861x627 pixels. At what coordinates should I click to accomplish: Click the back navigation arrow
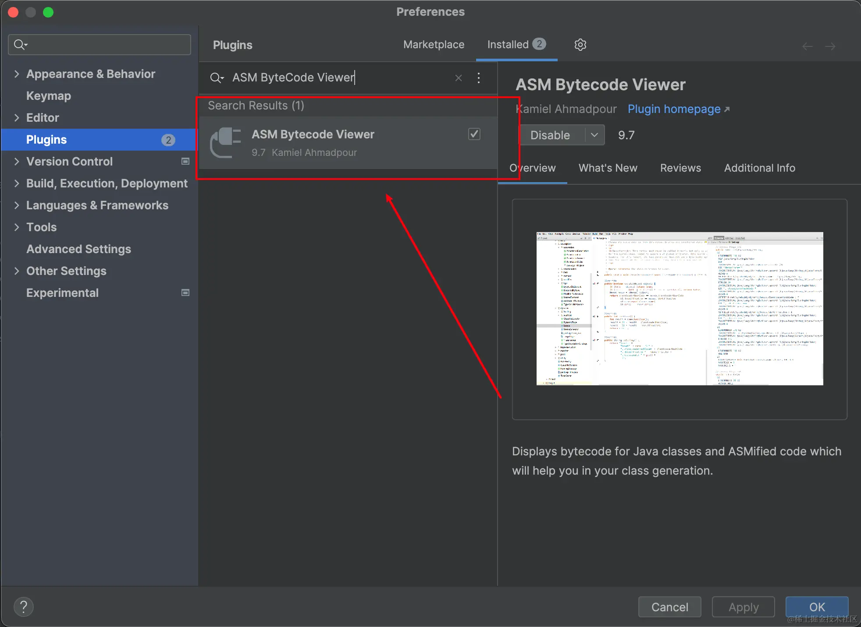pos(807,46)
